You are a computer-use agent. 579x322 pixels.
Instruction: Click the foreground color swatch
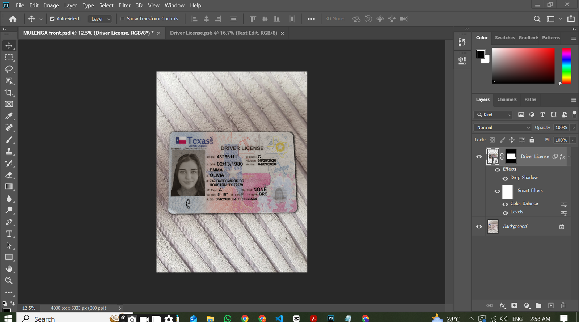coord(481,54)
